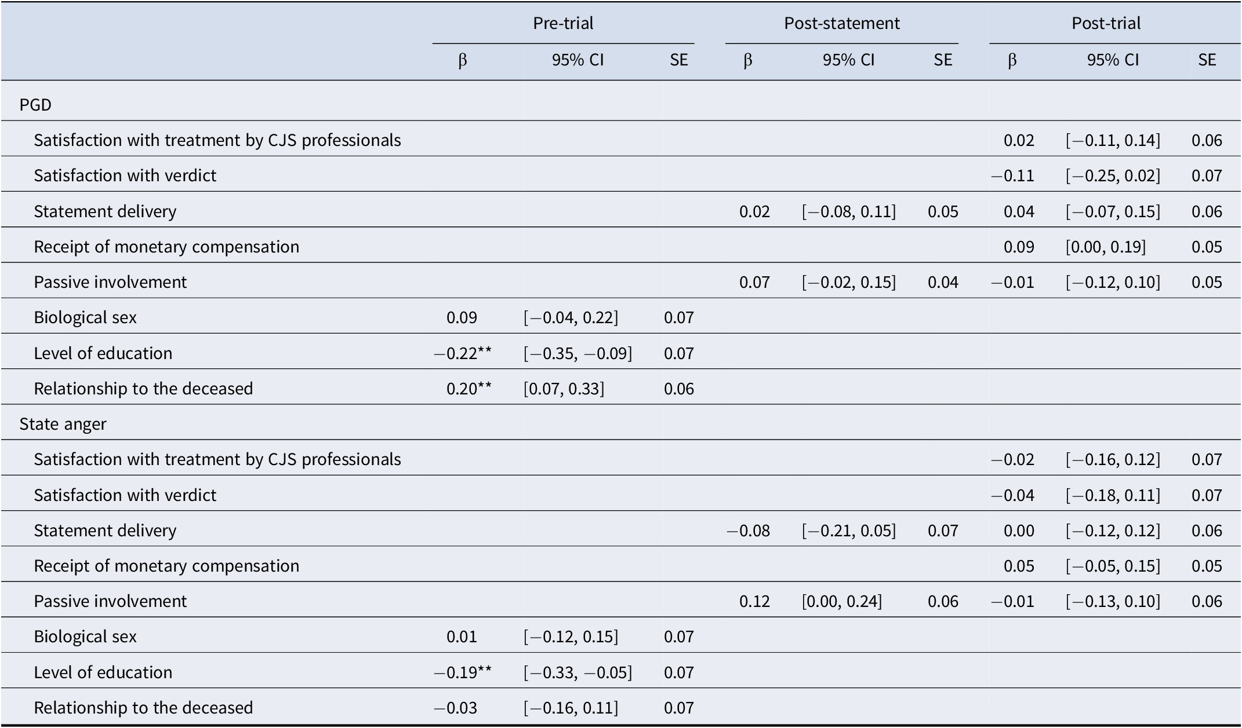The height and width of the screenshot is (728, 1242).
Task: Select the PGD Satisfaction with verdict row label
Action: click(125, 175)
